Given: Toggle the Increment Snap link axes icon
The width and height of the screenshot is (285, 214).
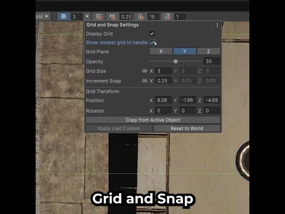Looking at the screenshot, I should pyautogui.click(x=145, y=81).
